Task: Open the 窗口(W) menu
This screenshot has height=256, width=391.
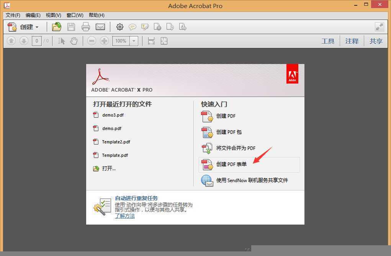Action: (x=75, y=15)
